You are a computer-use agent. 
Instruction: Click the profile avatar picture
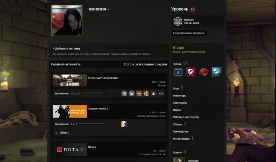(x=67, y=21)
